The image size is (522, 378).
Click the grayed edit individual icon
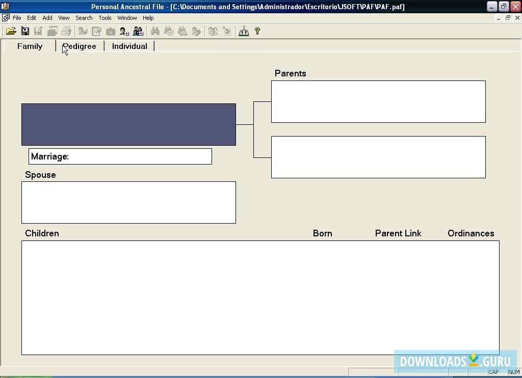click(x=83, y=31)
